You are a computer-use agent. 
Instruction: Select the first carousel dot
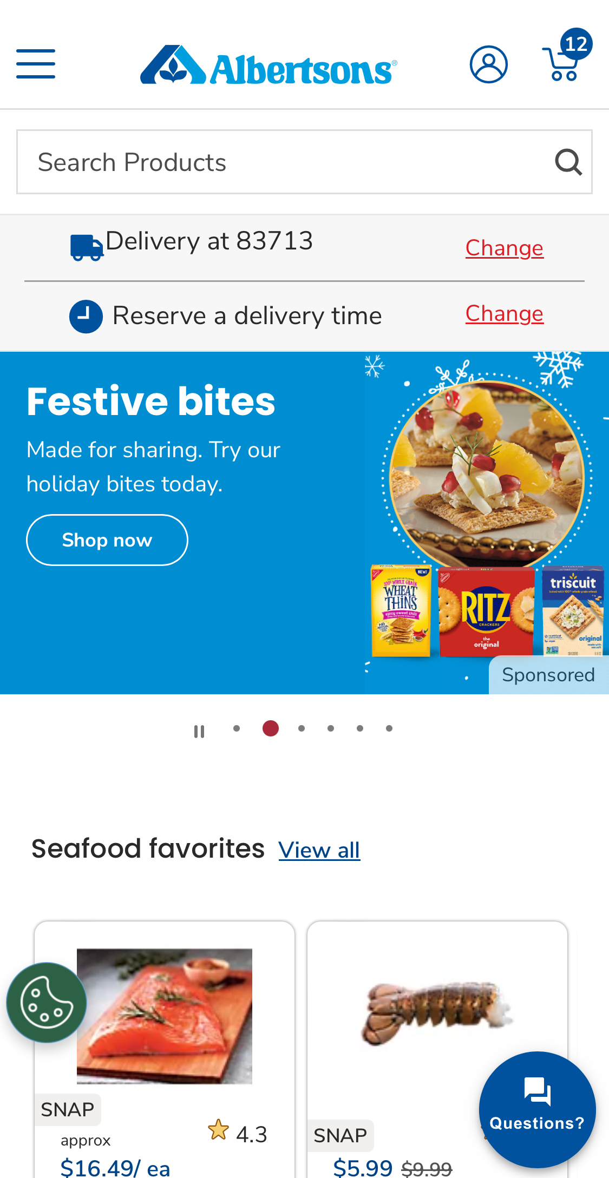coord(237,728)
